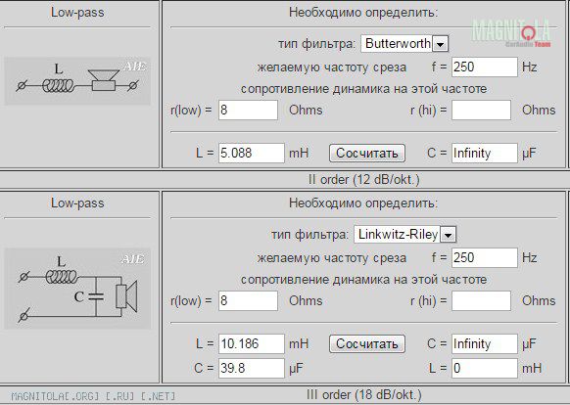The image size is (570, 405).
Task: Select the C field showing 39.8 µF
Action: click(252, 368)
